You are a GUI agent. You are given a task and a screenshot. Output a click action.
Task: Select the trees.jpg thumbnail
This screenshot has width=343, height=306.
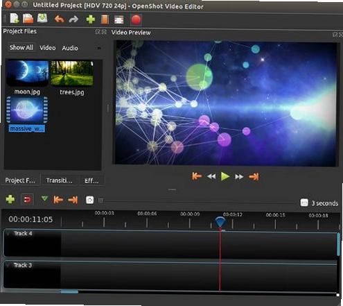pyautogui.click(x=72, y=74)
